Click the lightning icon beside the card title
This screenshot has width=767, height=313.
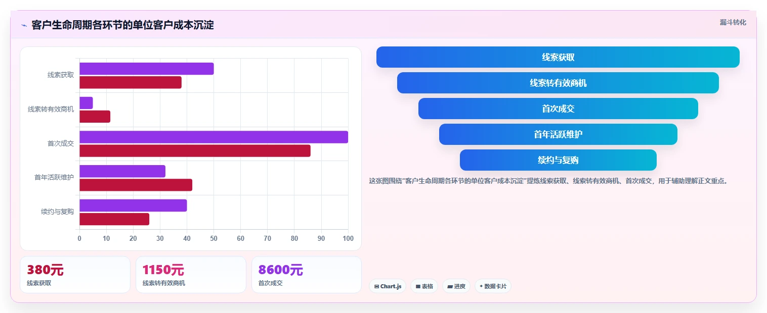coord(24,25)
